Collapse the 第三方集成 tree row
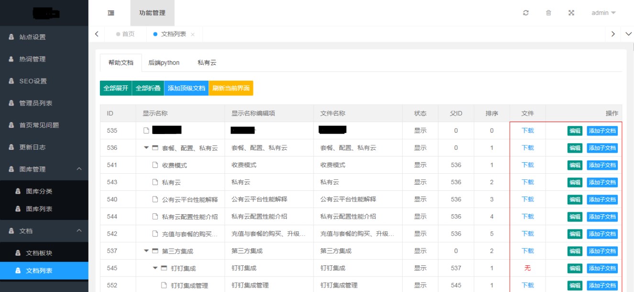The height and width of the screenshot is (292, 634). (x=146, y=251)
